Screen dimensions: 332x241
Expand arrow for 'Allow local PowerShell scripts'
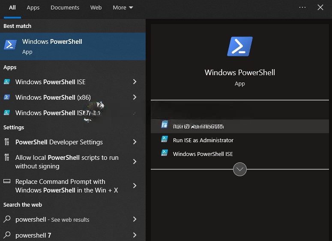click(135, 162)
